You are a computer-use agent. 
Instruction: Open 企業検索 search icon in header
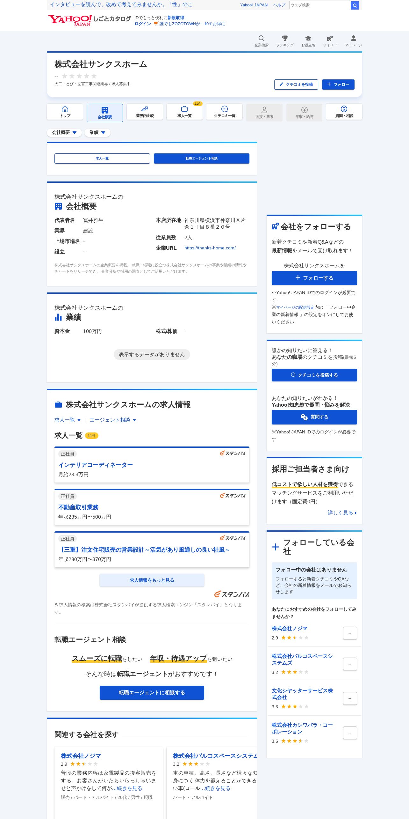(x=261, y=41)
